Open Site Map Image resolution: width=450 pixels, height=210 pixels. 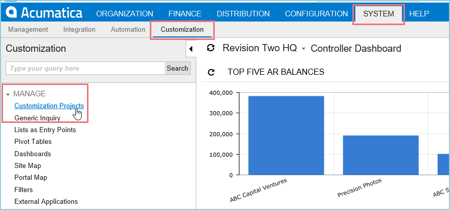pos(28,166)
